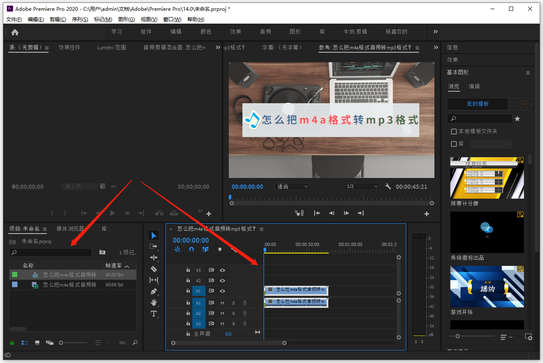
Task: Select the Hand tool
Action: point(154,302)
